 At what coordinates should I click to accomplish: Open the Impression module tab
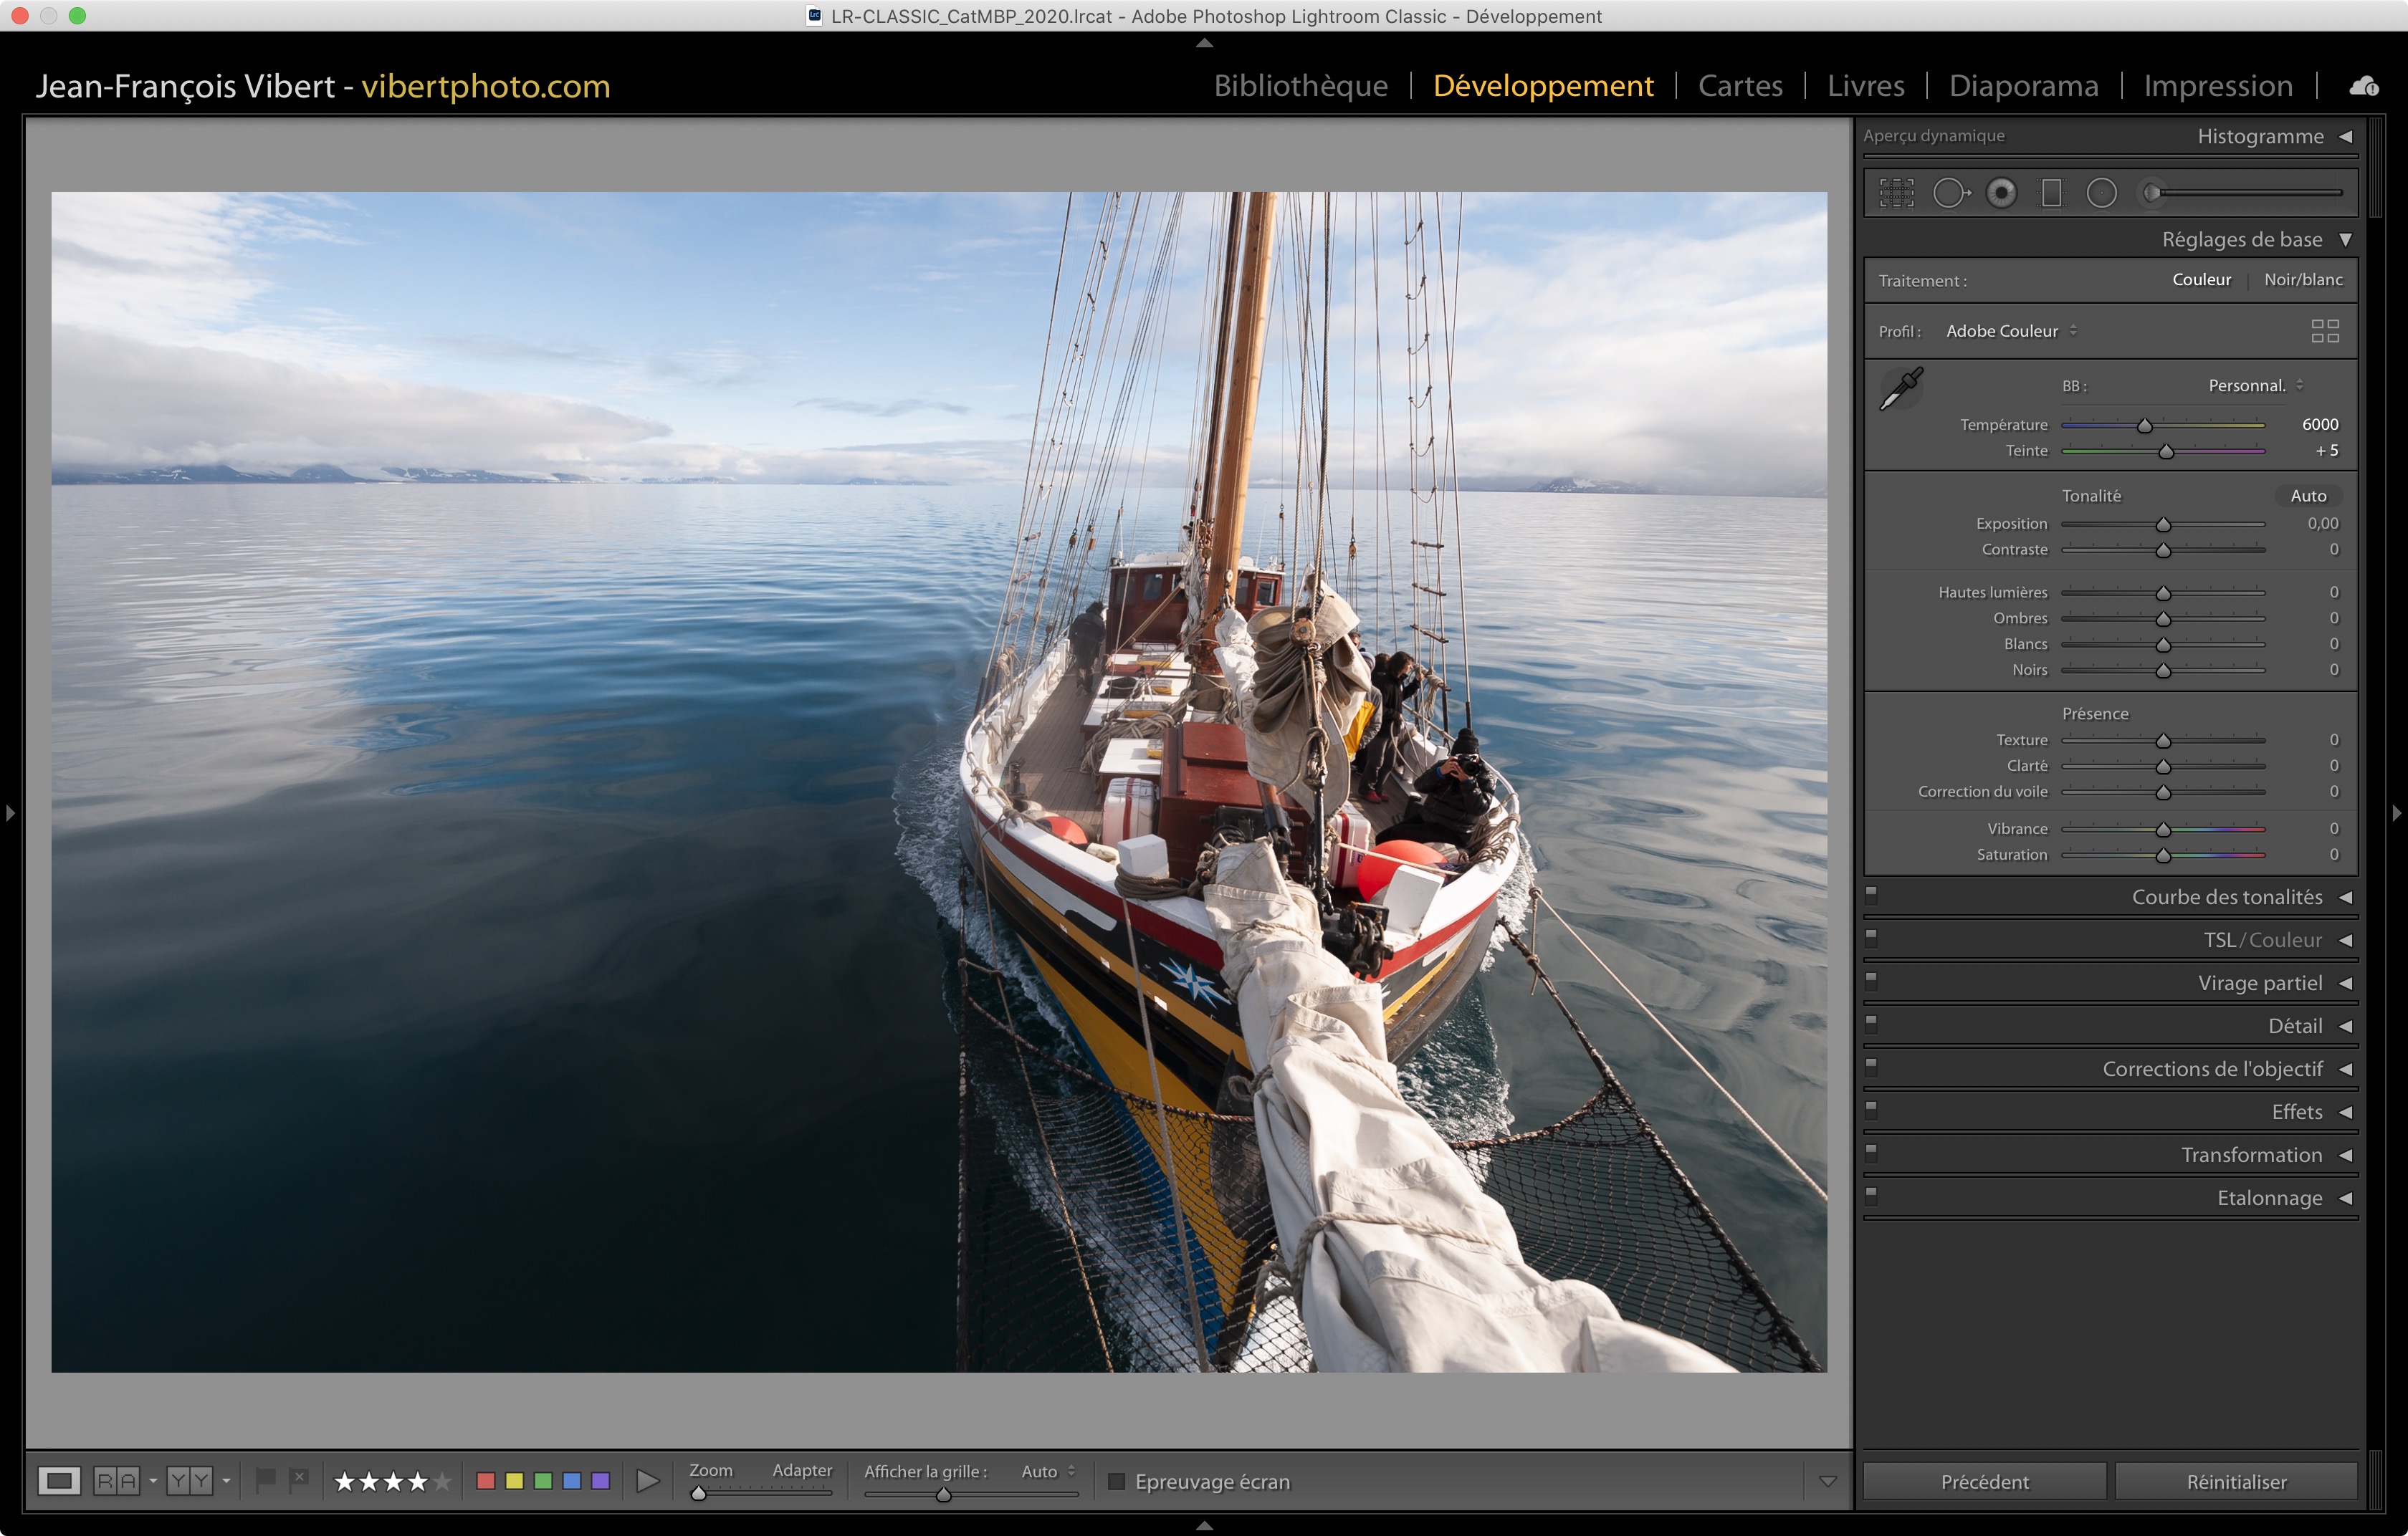click(2217, 86)
